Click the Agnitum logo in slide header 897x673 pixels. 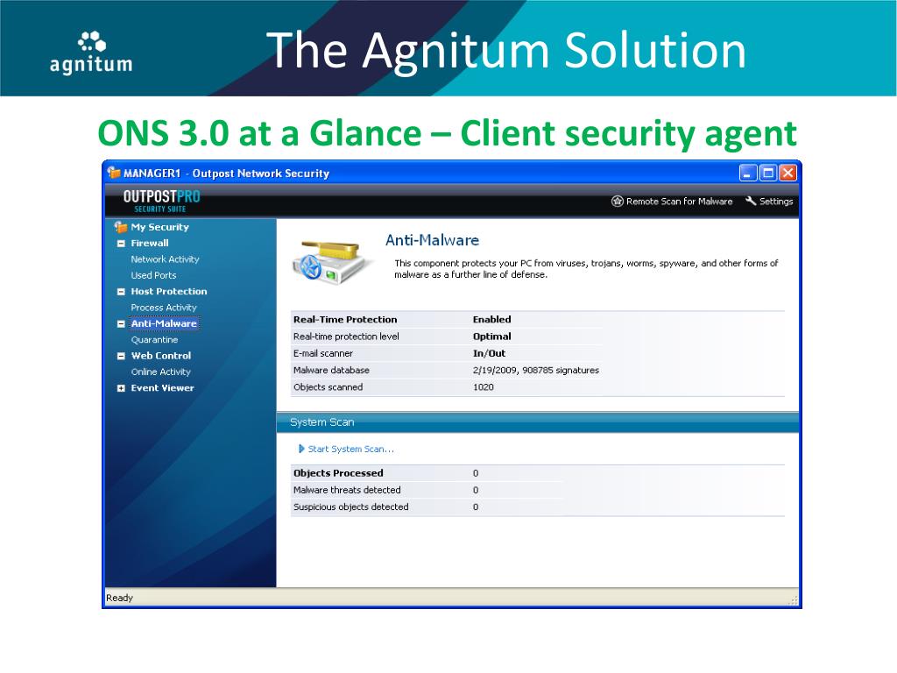click(x=91, y=53)
